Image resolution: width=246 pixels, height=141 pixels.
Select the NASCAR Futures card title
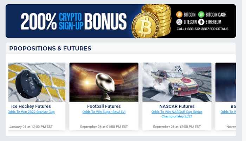pos(177,106)
